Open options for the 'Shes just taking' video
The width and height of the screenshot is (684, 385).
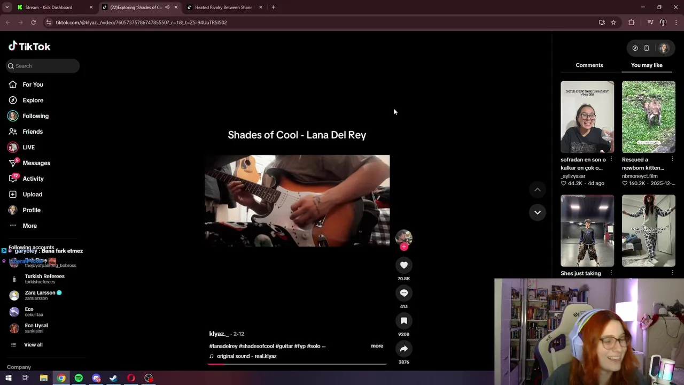(x=611, y=273)
